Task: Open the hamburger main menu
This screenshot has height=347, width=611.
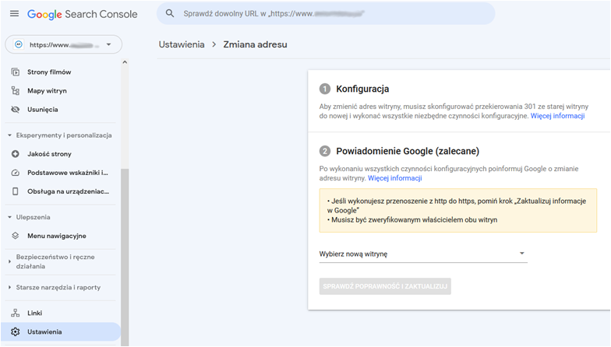Action: point(14,14)
